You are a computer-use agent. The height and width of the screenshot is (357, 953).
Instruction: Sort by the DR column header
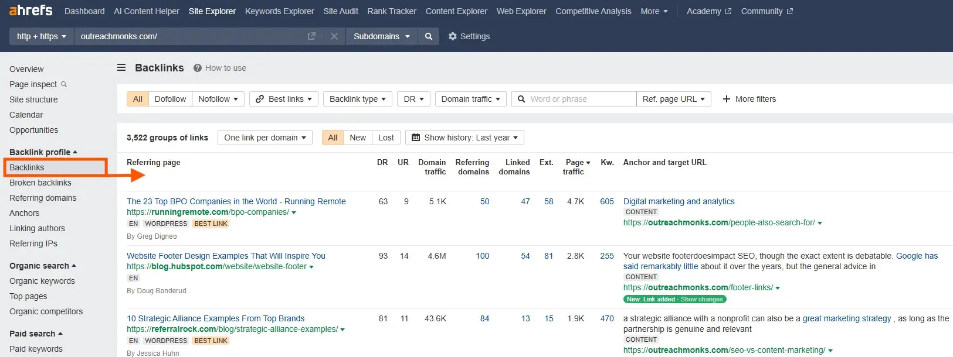click(382, 162)
